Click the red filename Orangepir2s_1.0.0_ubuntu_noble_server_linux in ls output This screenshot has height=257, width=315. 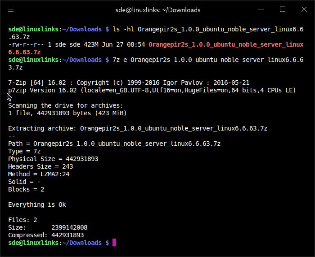(226, 44)
